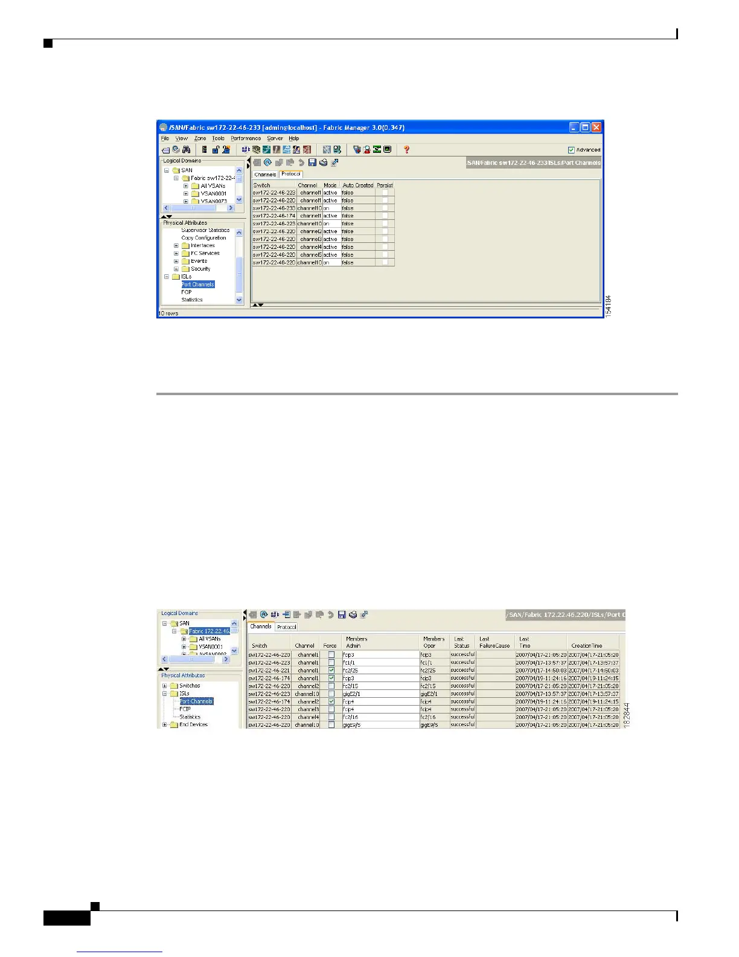Click vertical scrollbar of the upper Physical Attributes tree
Screen dimensions: 739x957
[x=239, y=266]
